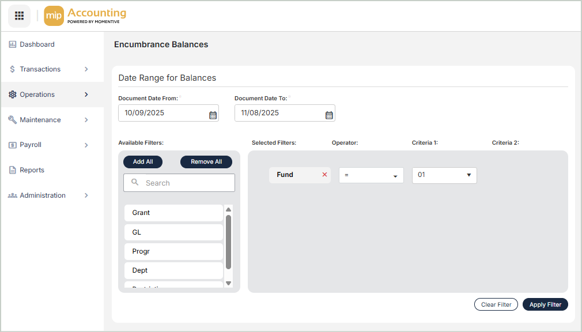Viewport: 582px width, 332px height.
Task: Open calendar picker for Document Date From
Action: pos(213,114)
